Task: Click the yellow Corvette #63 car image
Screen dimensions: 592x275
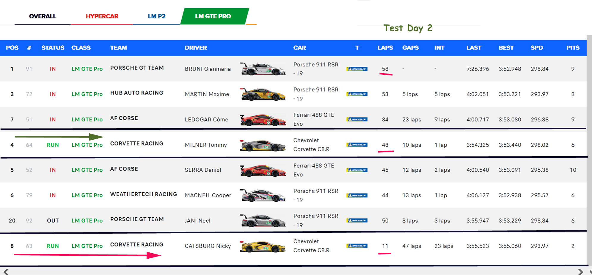Action: pos(263,246)
